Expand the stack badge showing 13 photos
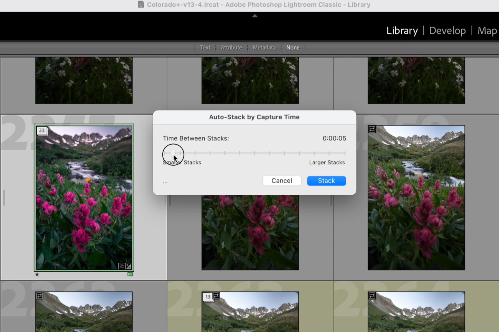Image resolution: width=499 pixels, height=332 pixels. pyautogui.click(x=208, y=297)
